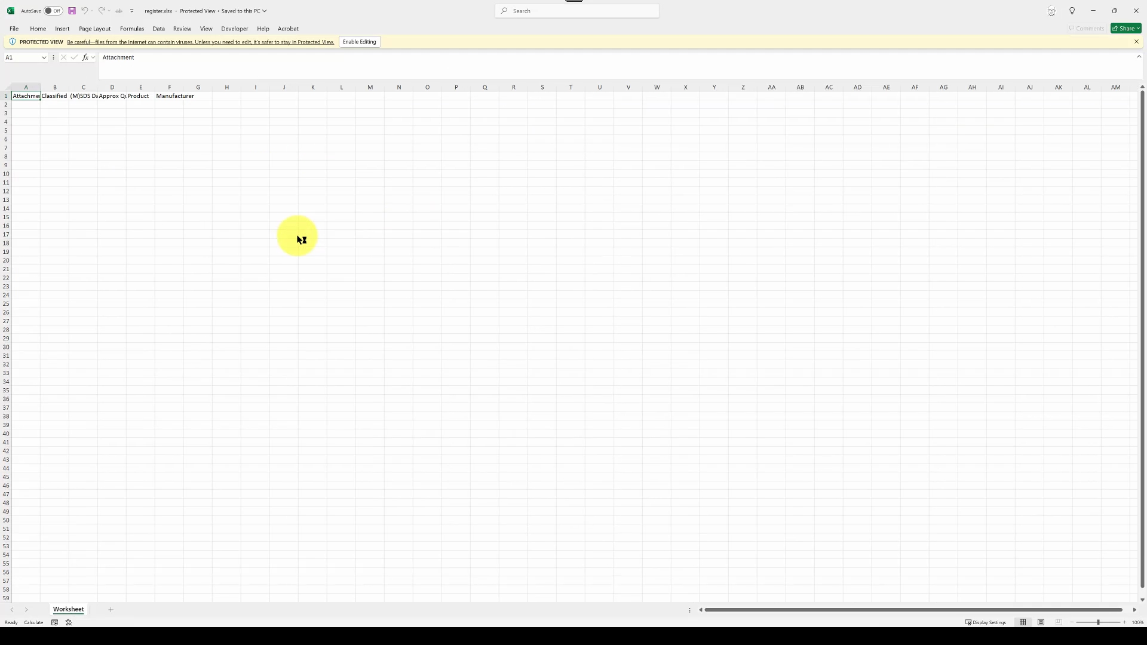
Task: Open the Formulas ribbon tab
Action: point(131,29)
